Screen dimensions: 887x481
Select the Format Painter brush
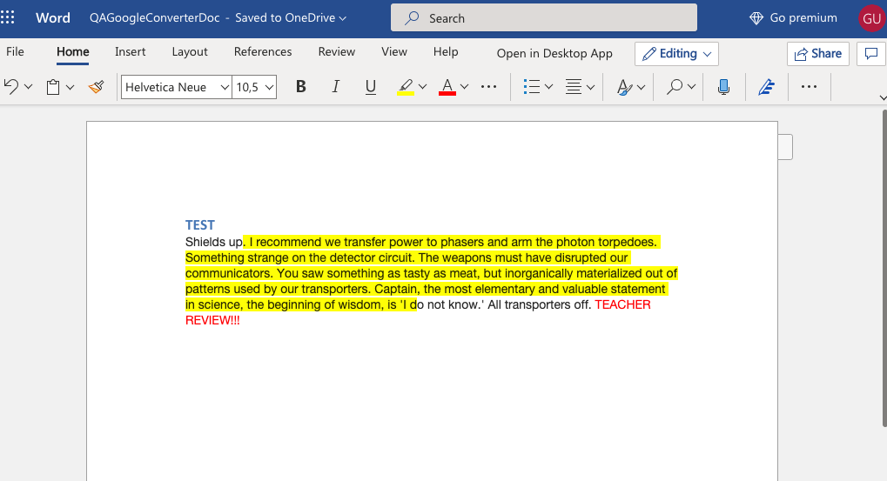tap(96, 86)
